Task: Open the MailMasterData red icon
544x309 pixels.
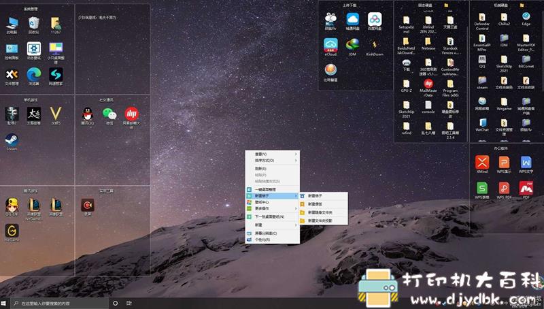Action: pos(428,88)
